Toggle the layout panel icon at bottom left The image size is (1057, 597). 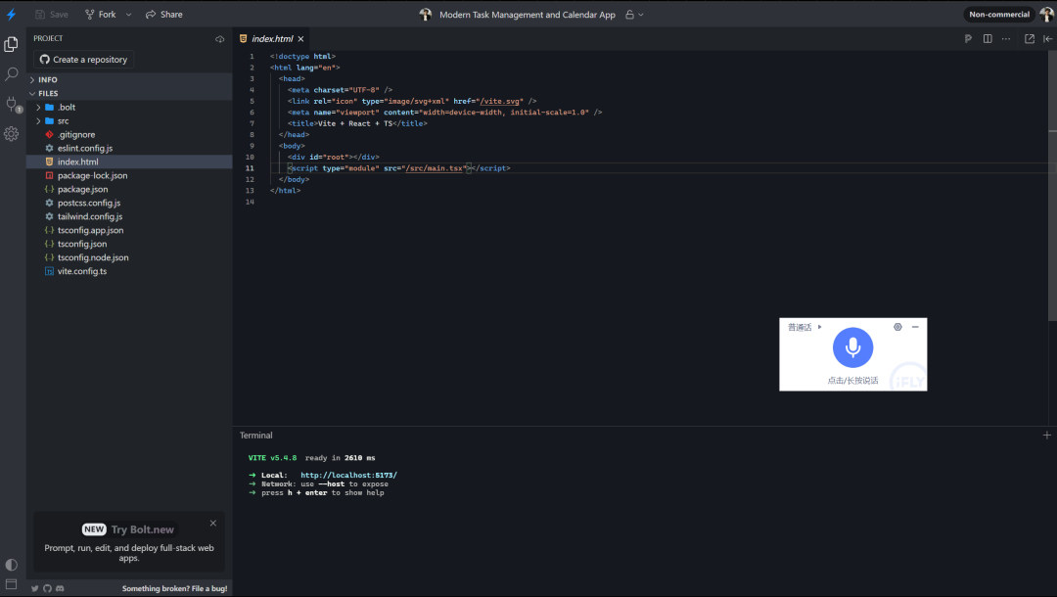pyautogui.click(x=11, y=584)
